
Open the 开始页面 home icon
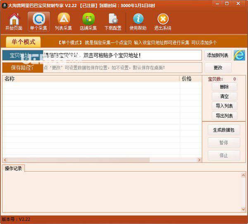tap(14, 22)
